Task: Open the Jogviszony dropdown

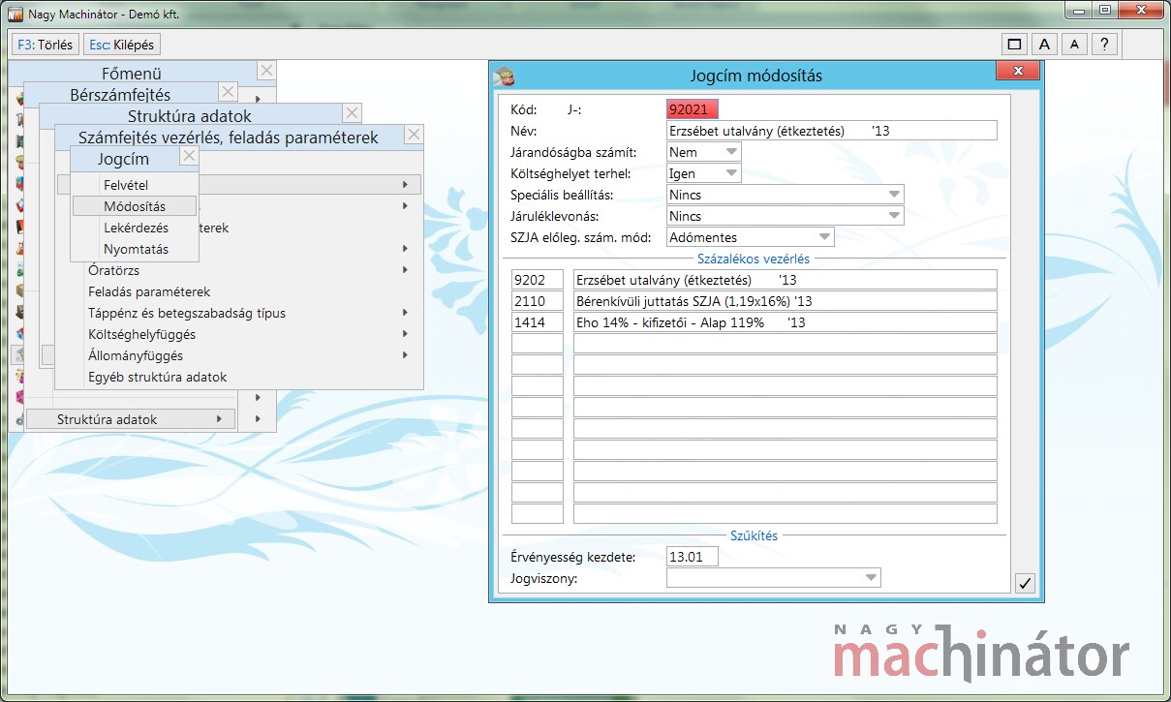Action: coord(871,578)
